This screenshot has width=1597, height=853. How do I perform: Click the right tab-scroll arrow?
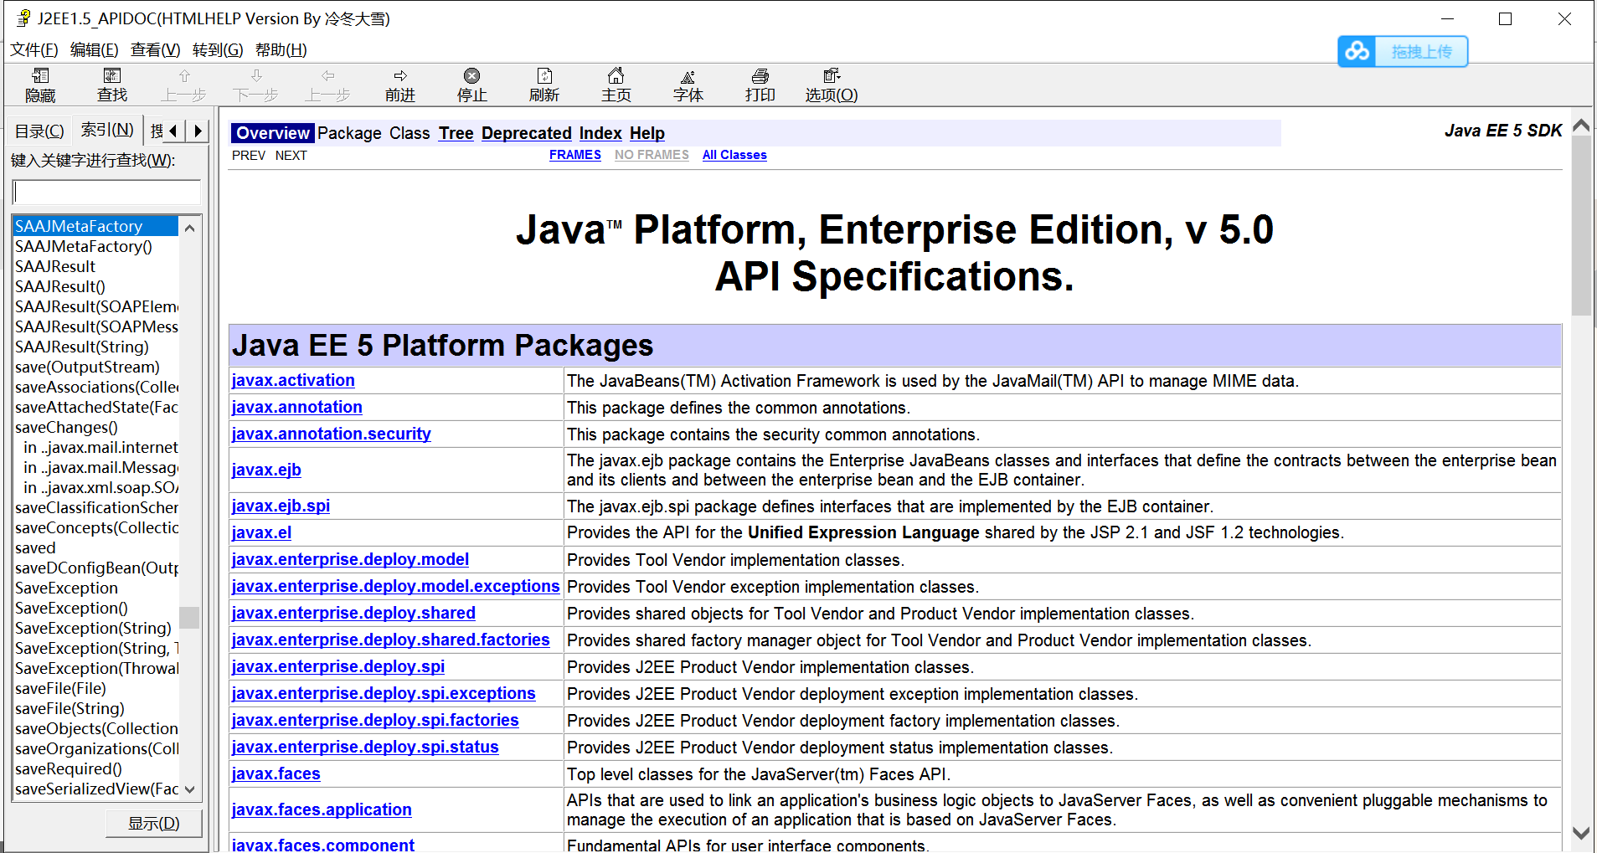[x=198, y=130]
